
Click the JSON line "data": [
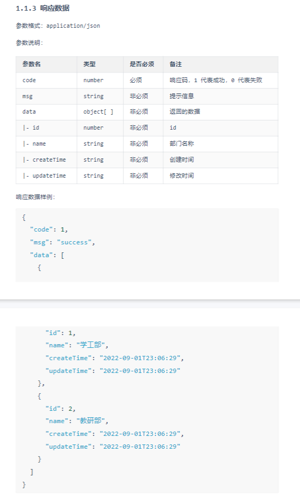tap(47, 255)
